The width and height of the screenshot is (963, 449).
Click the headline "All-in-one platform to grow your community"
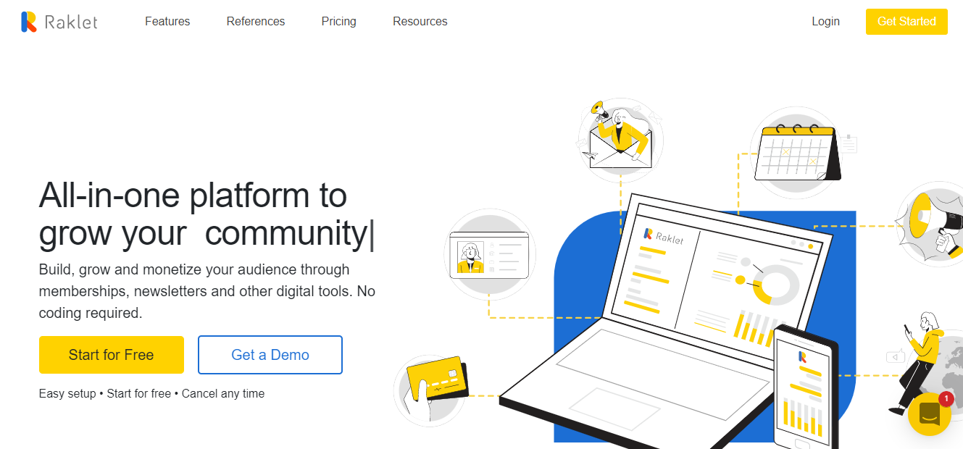click(207, 214)
